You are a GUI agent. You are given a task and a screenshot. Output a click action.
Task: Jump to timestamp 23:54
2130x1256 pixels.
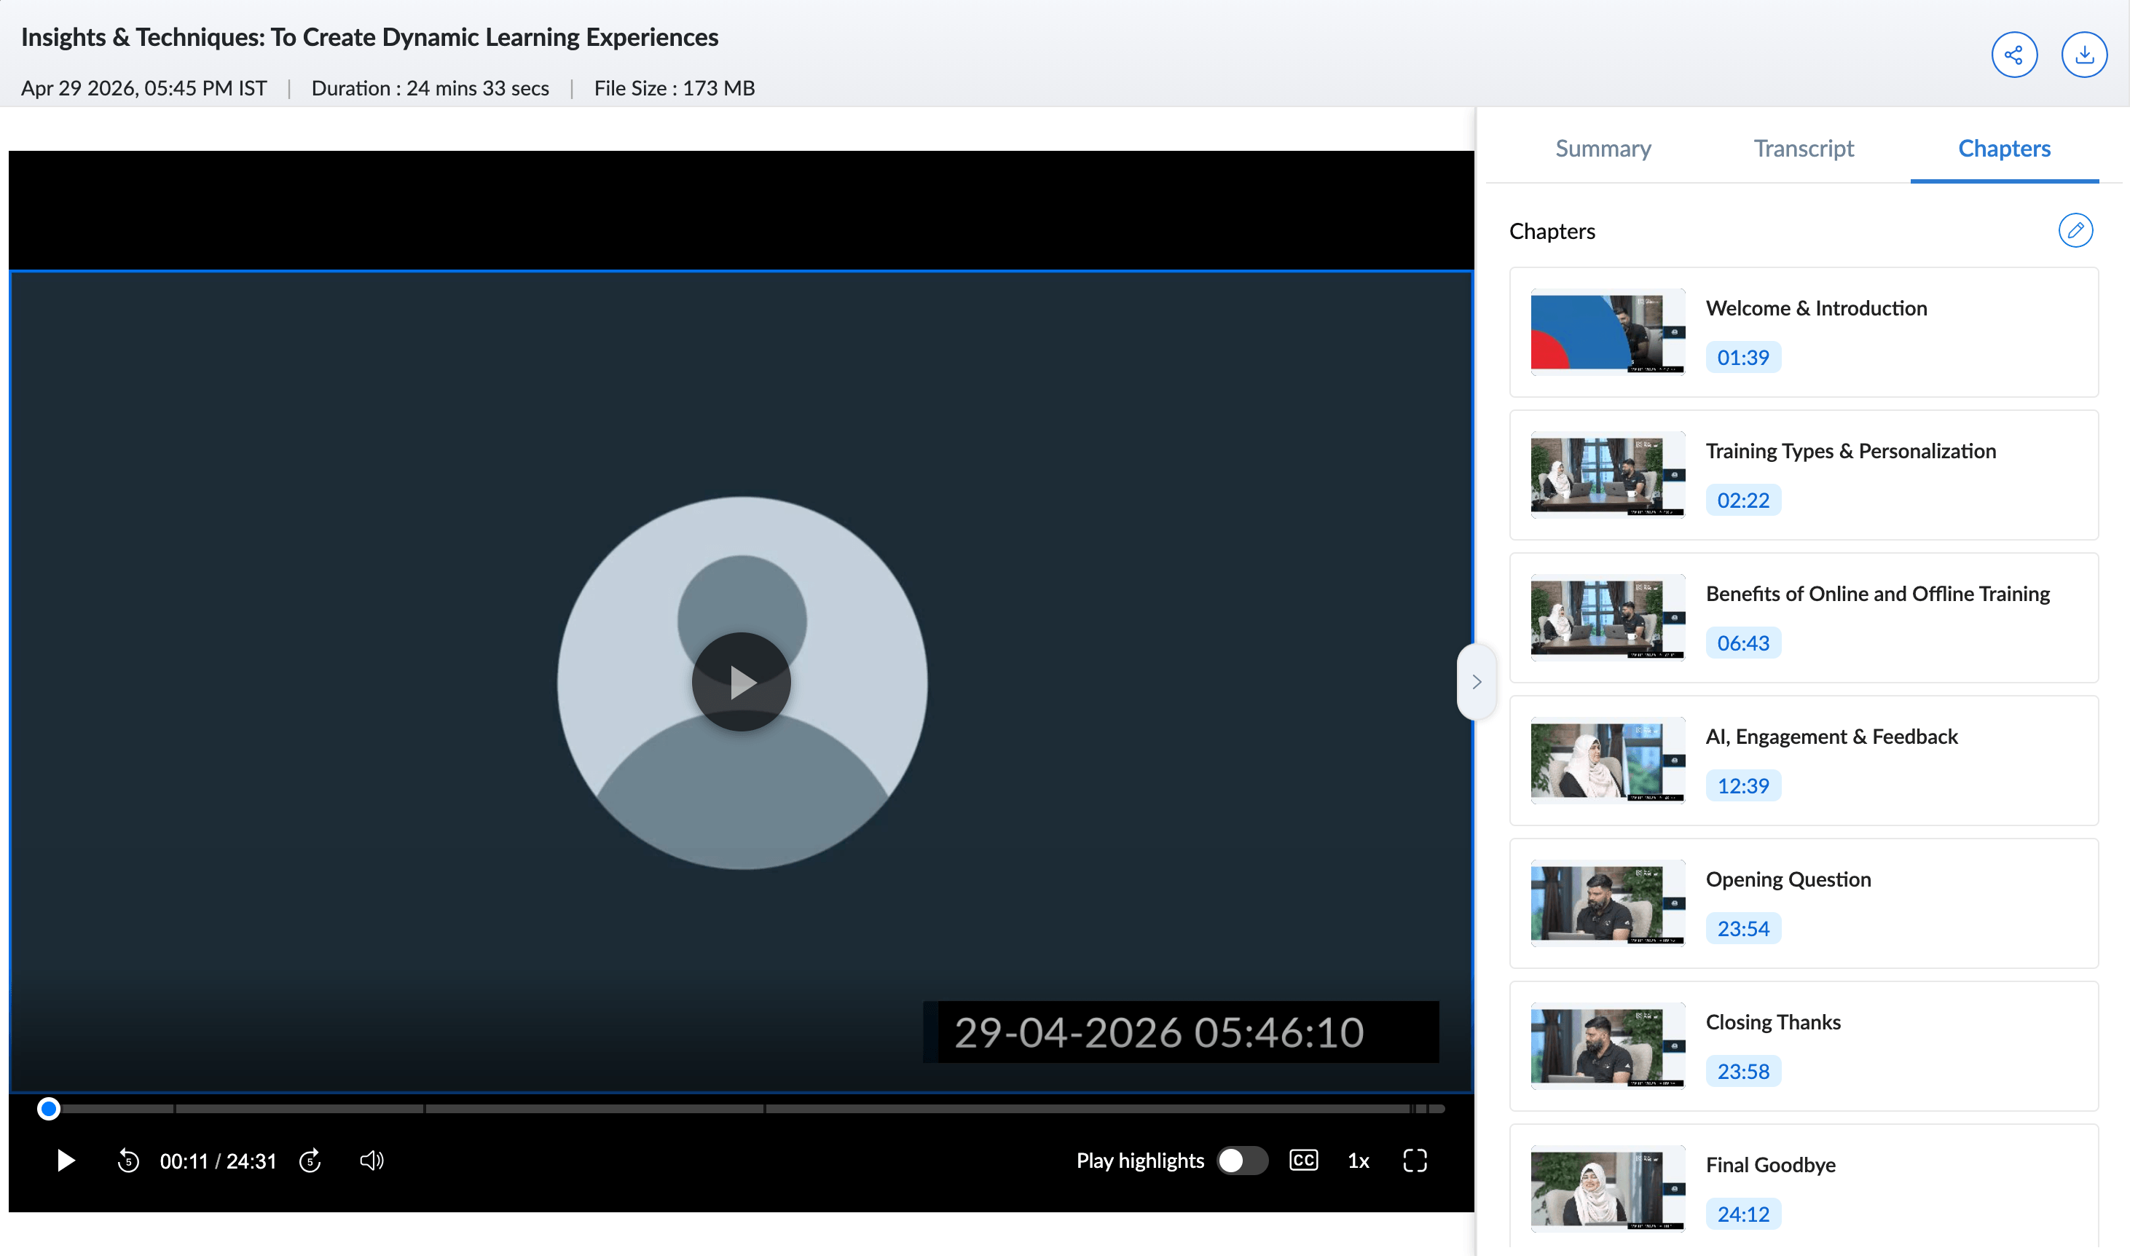pos(1742,928)
